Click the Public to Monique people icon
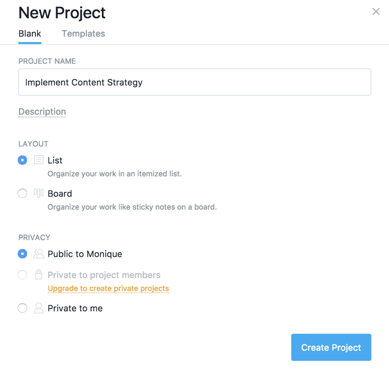Screen dimensions: 389x369 [x=39, y=254]
